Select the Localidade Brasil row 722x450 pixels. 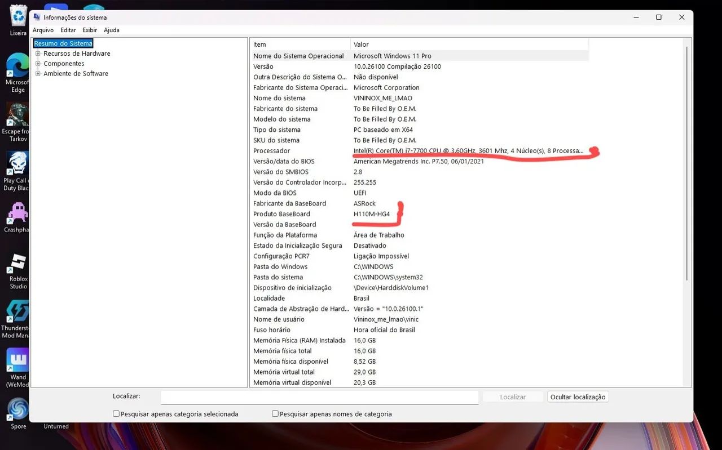click(x=420, y=298)
